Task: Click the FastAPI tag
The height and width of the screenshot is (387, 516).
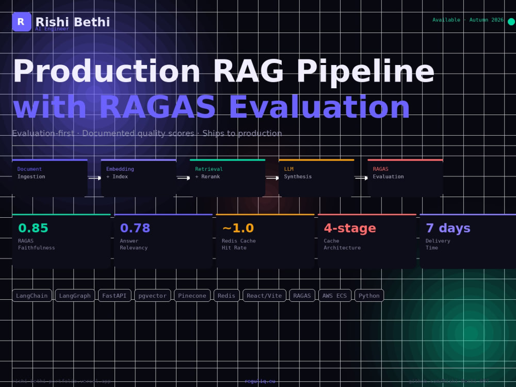Action: [x=115, y=296]
